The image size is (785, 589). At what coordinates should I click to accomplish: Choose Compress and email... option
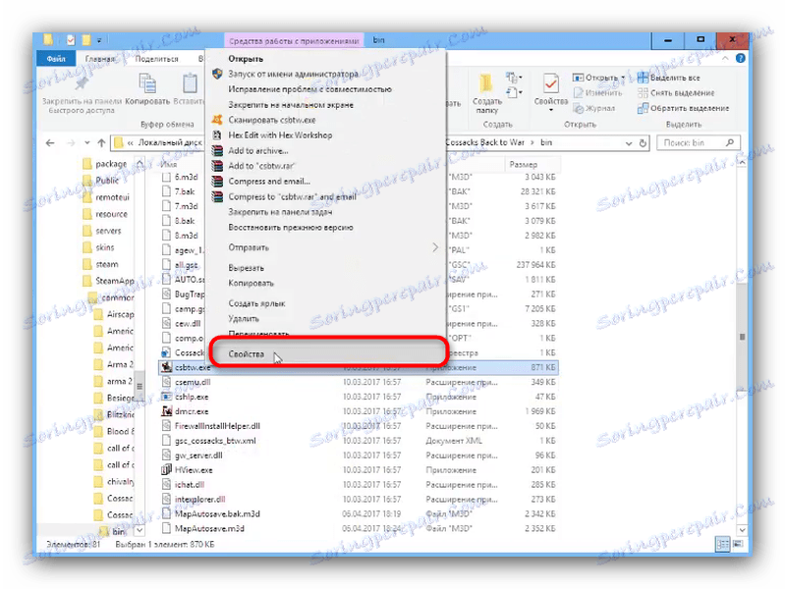pyautogui.click(x=269, y=182)
